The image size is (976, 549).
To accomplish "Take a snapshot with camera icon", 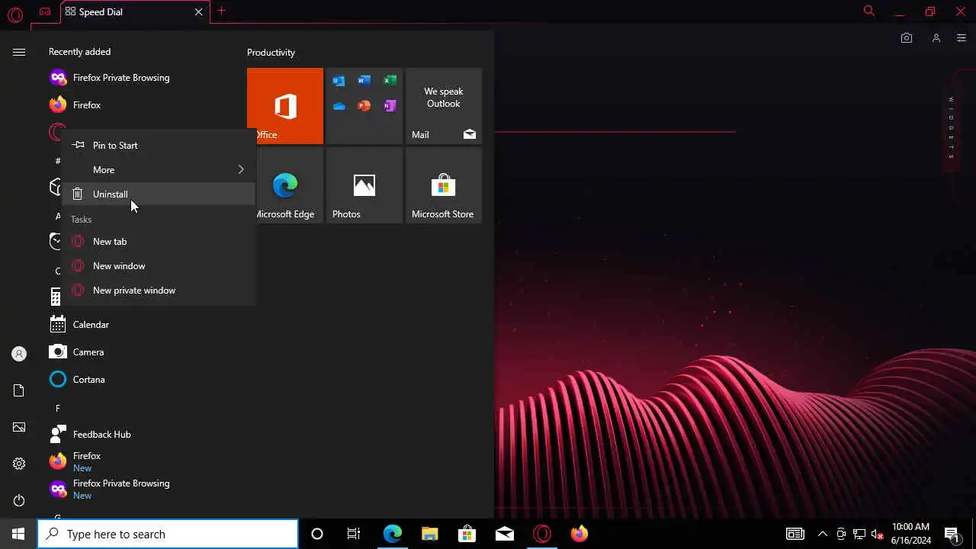I will [907, 38].
